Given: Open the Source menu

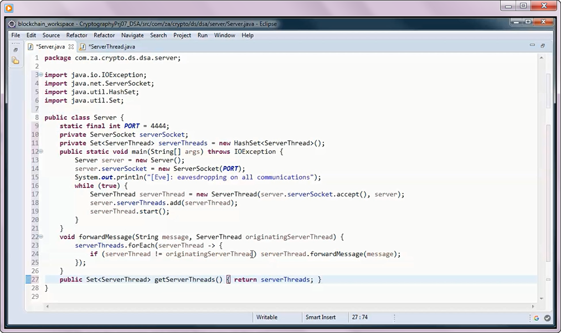Looking at the screenshot, I should pos(51,35).
